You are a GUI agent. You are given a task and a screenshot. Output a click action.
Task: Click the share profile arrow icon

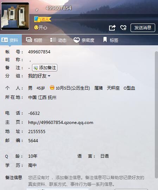(x=112, y=28)
